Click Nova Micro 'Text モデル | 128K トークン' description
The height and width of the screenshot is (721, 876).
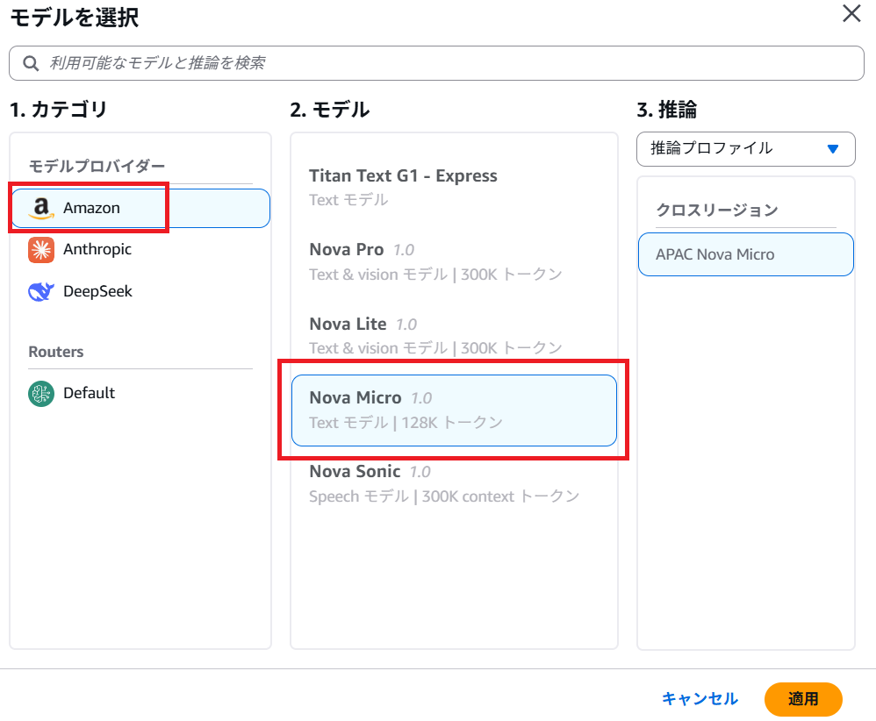(x=406, y=423)
